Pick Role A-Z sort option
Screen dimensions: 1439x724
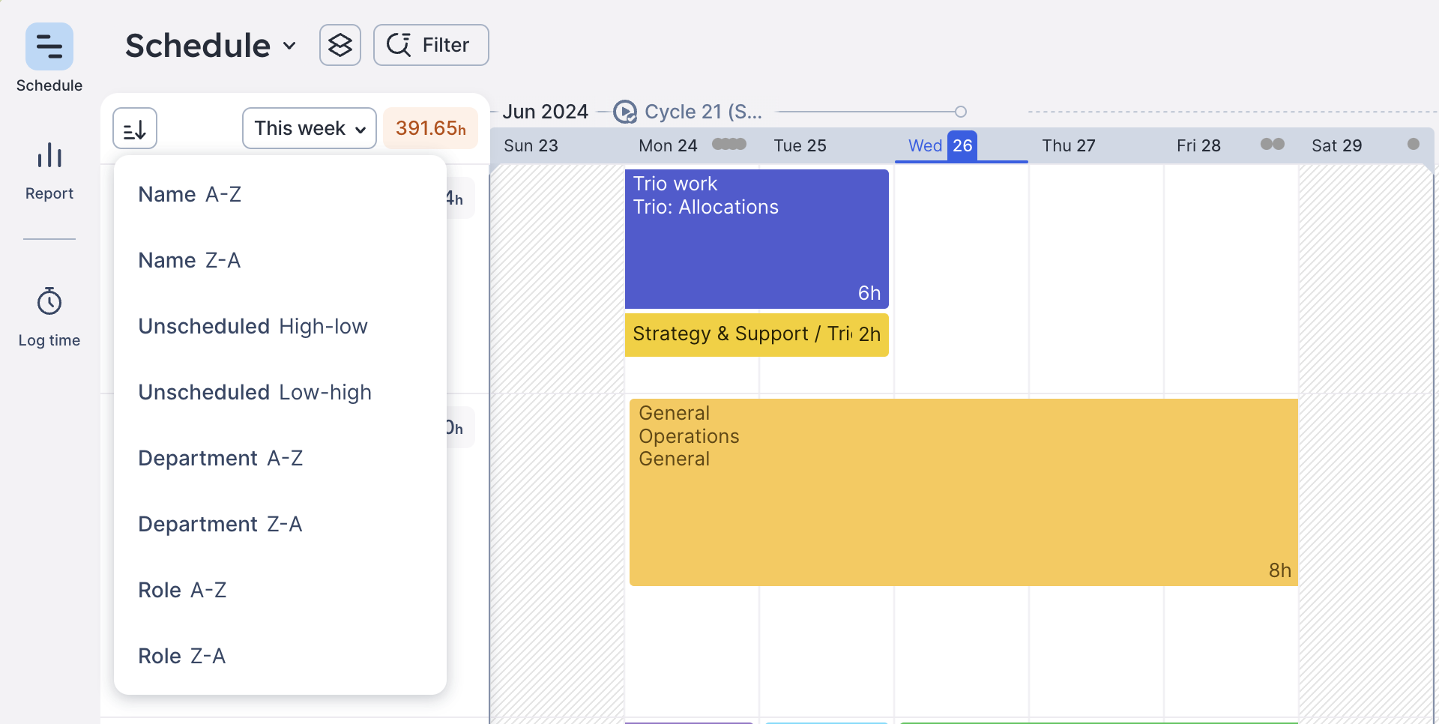click(182, 591)
